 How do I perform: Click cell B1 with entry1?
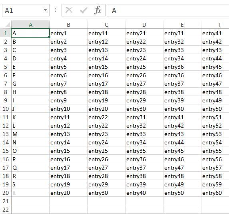point(68,33)
